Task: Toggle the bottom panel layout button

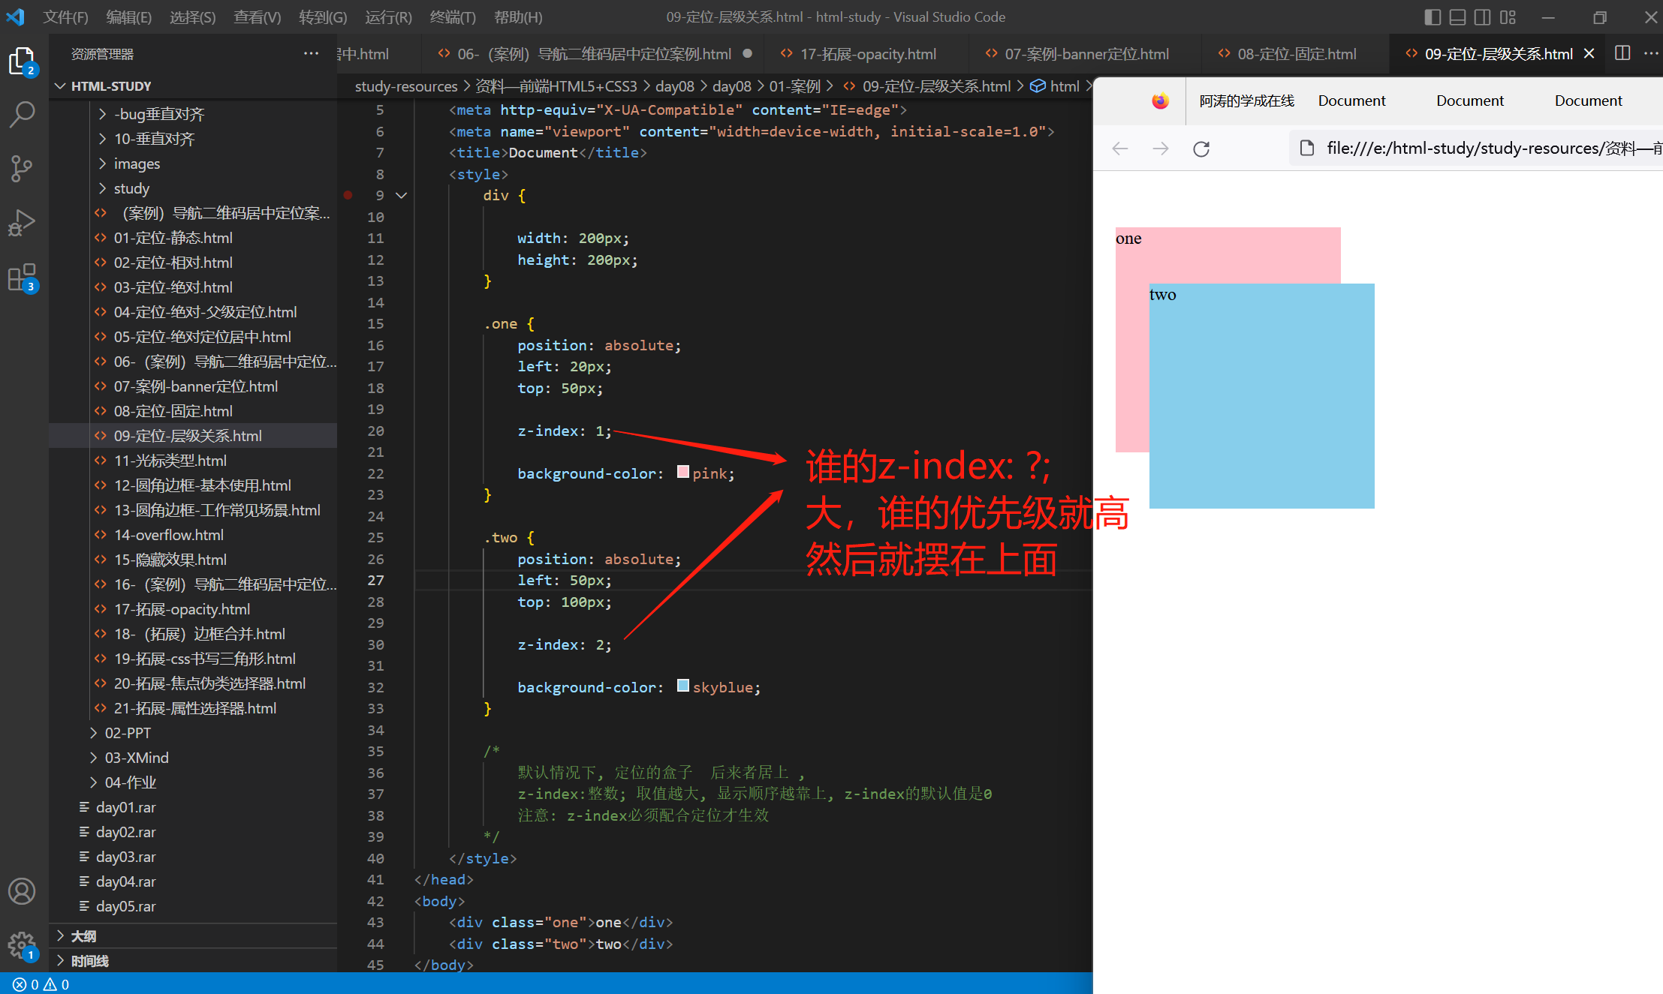Action: click(1457, 17)
